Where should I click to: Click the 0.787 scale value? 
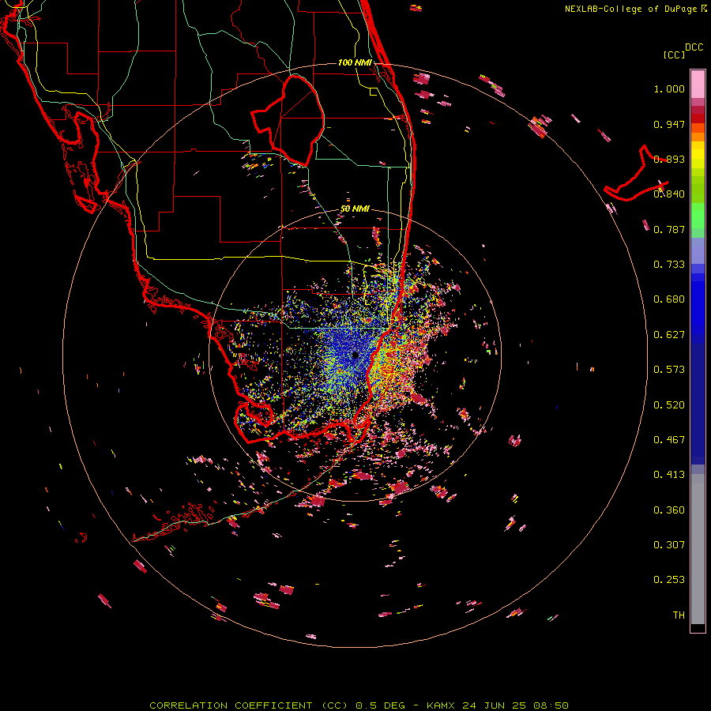pos(669,229)
